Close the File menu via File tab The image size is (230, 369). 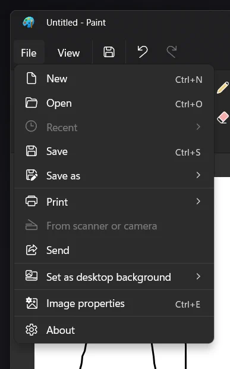click(x=29, y=52)
